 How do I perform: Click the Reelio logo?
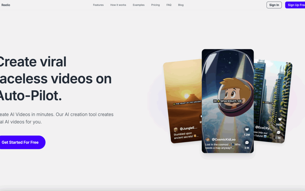tap(6, 5)
